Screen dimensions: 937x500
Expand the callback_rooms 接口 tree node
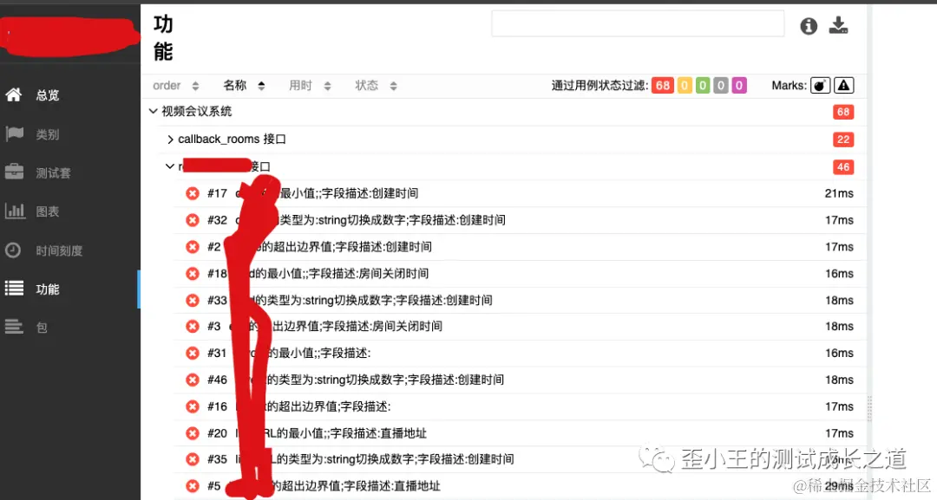(x=170, y=139)
